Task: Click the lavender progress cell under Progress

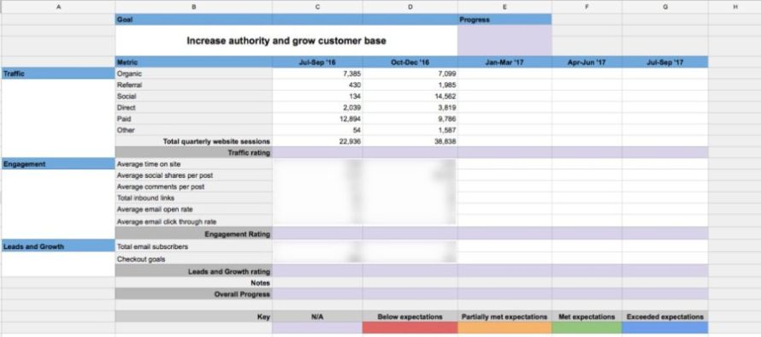Action: 504,41
